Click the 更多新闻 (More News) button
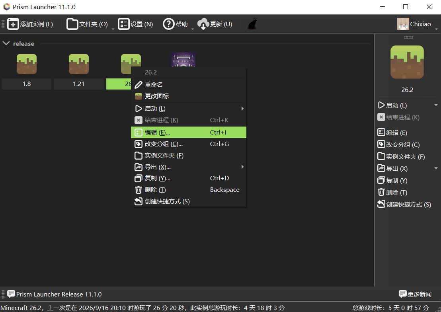Viewport: 441px width, 312px height. tap(415, 294)
